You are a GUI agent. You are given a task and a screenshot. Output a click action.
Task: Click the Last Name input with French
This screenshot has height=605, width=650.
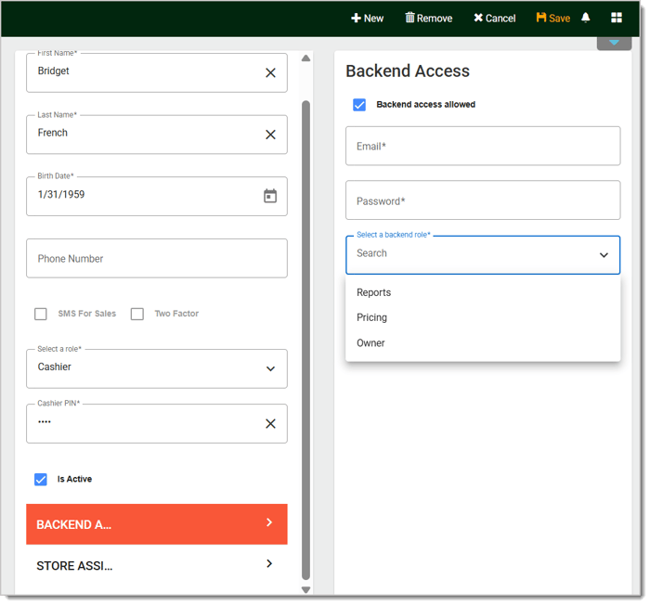157,135
